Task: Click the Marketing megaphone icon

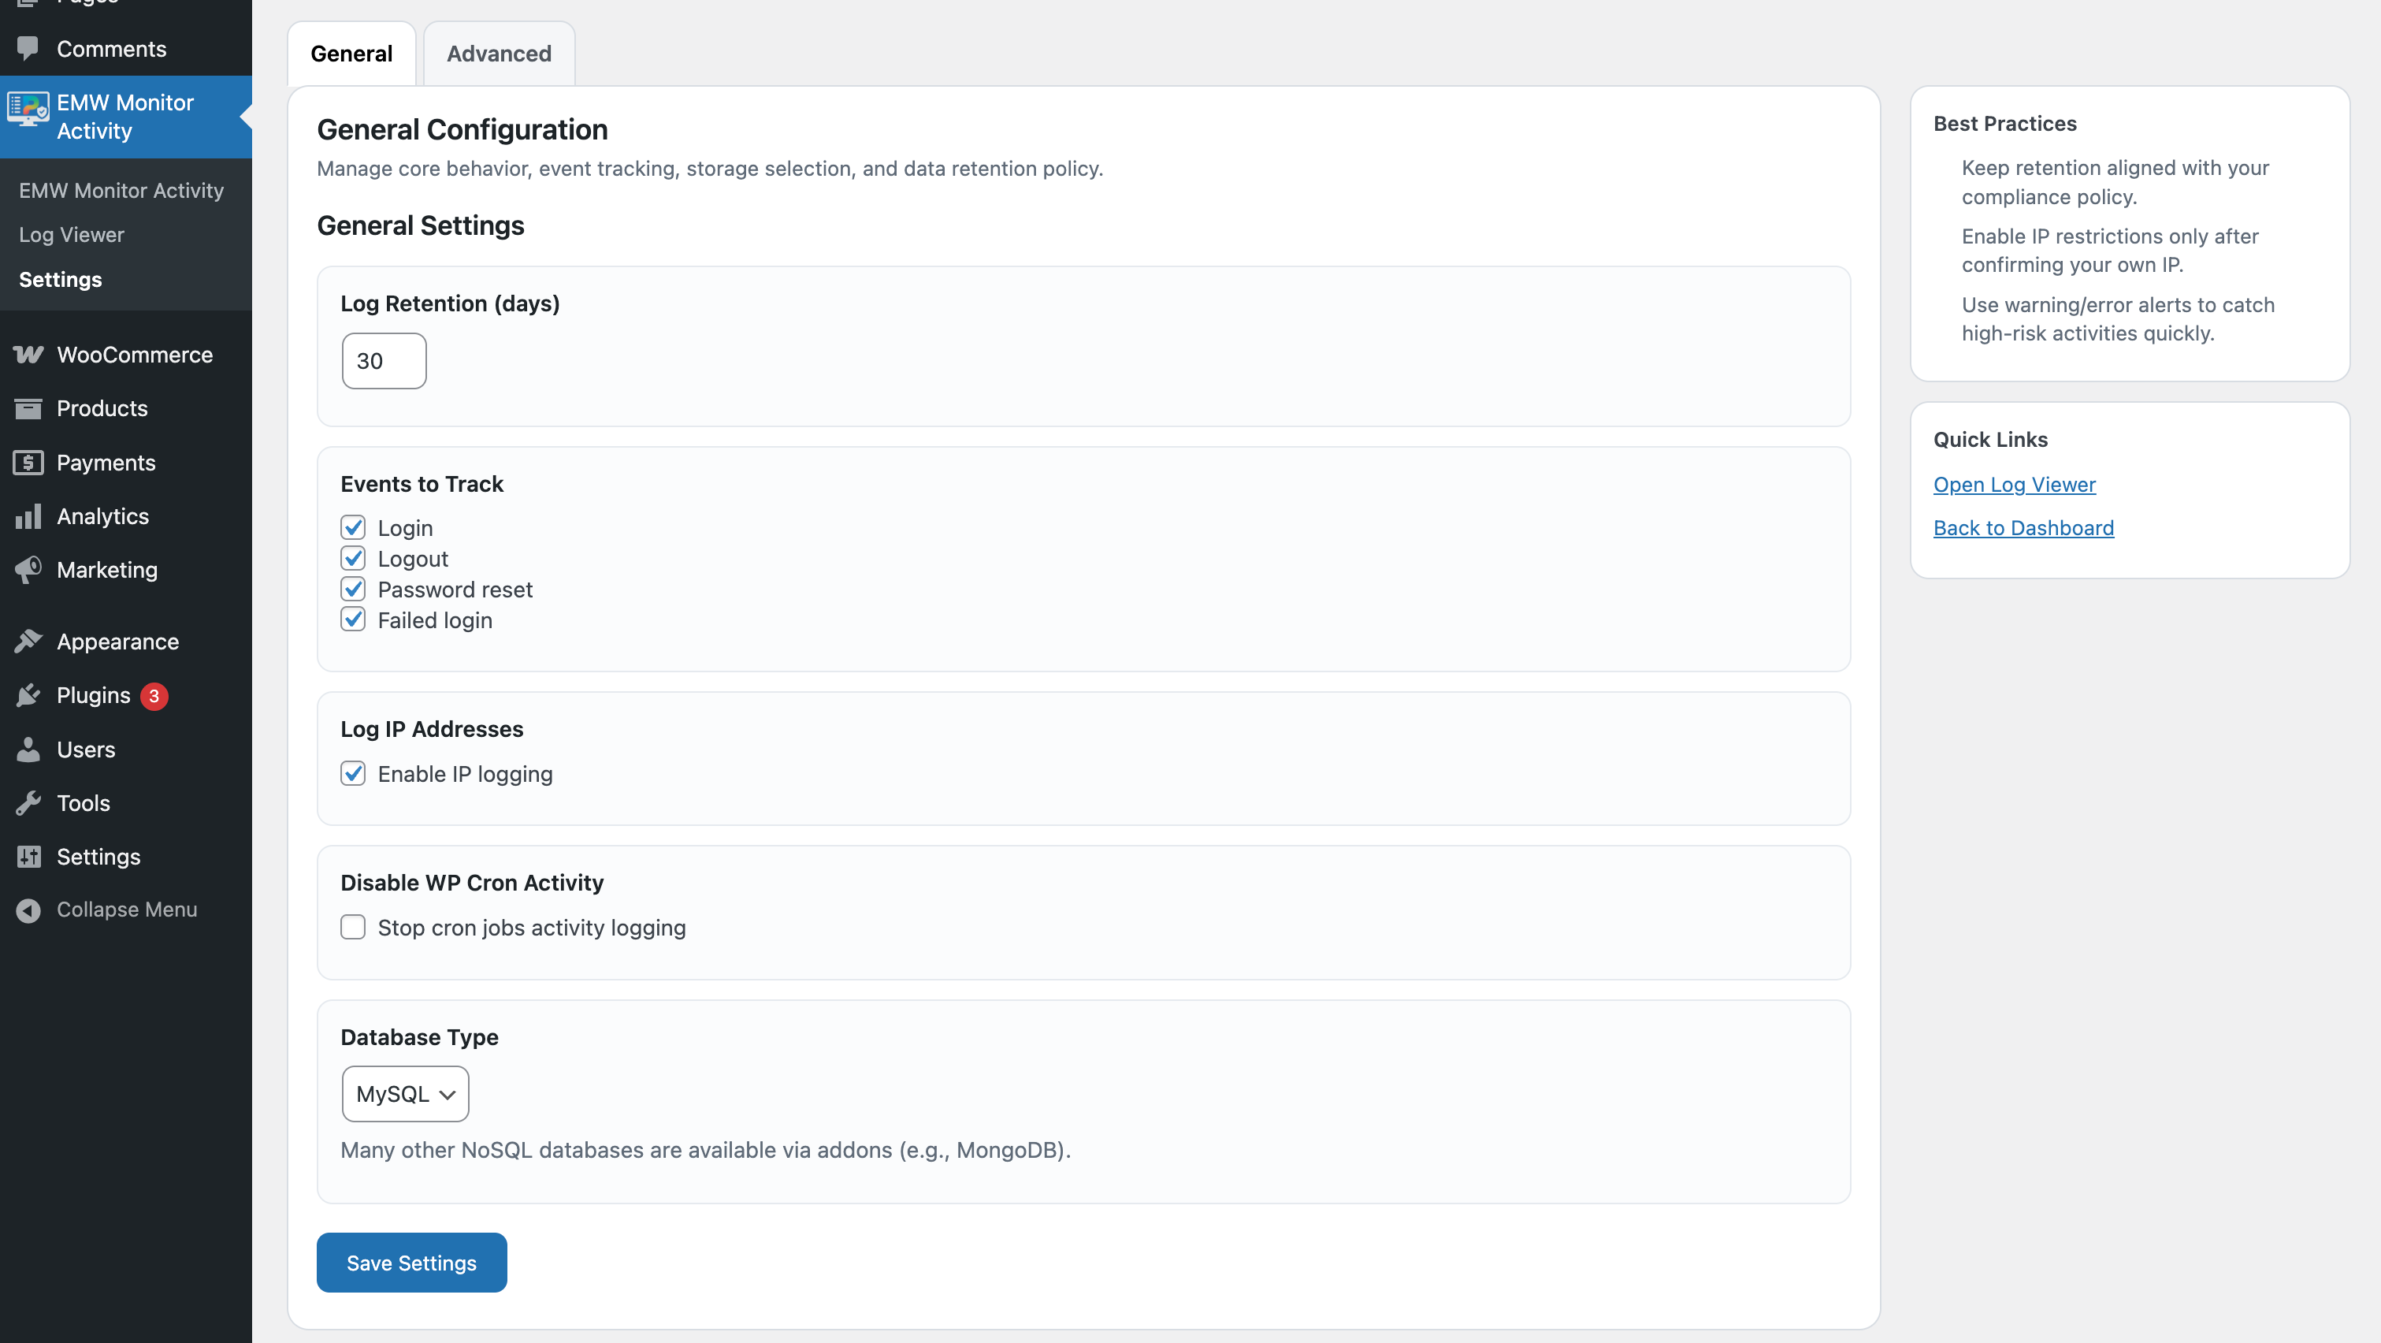Action: pyautogui.click(x=28, y=569)
